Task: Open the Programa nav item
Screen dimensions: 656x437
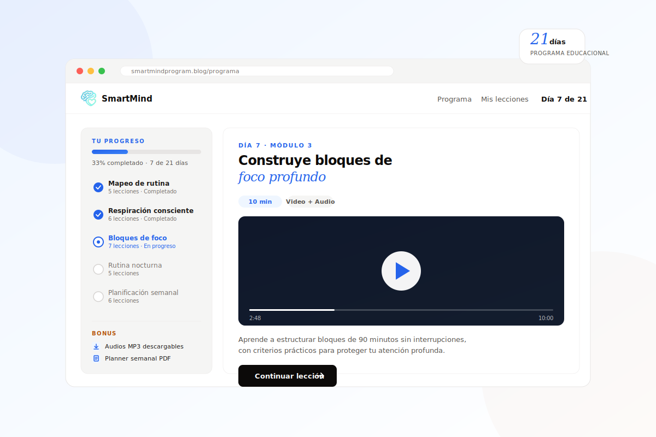Action: (454, 99)
